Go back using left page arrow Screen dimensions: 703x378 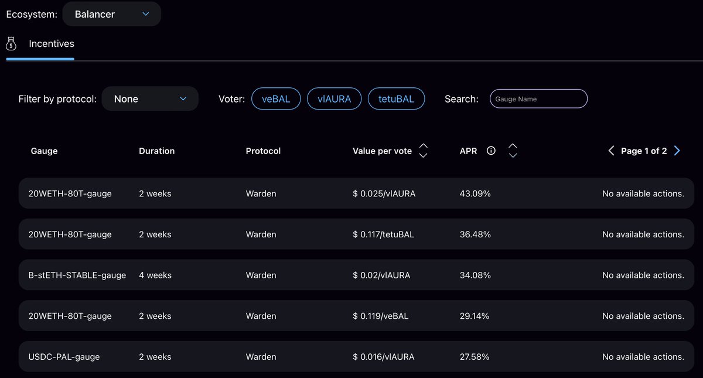611,151
